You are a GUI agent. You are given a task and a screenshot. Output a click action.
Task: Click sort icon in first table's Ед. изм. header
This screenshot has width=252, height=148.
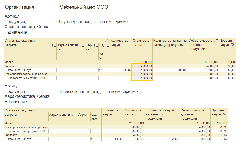coord(107,46)
